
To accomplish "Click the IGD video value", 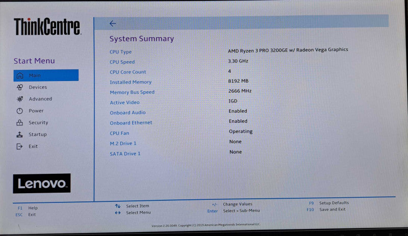I will 233,101.
